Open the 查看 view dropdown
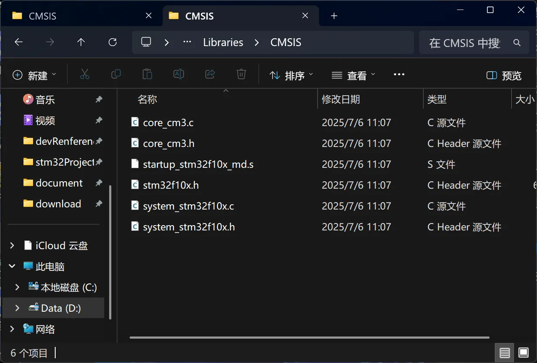This screenshot has height=363, width=537. pos(354,76)
